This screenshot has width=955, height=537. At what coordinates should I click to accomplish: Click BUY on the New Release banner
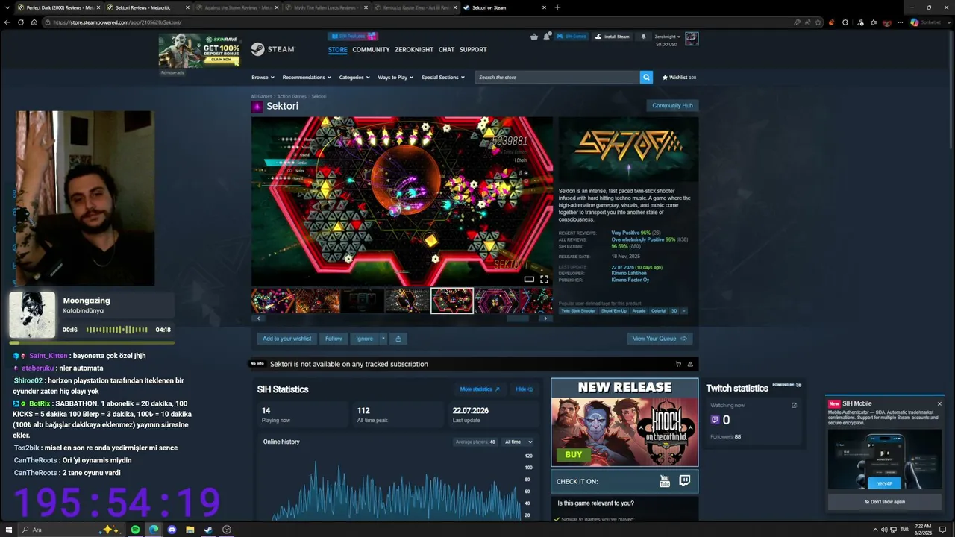click(573, 454)
